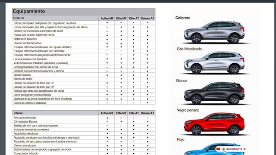Viewport: 276px width, 155px height.
Task: Click the notification bell icon
Action: [245, 149]
